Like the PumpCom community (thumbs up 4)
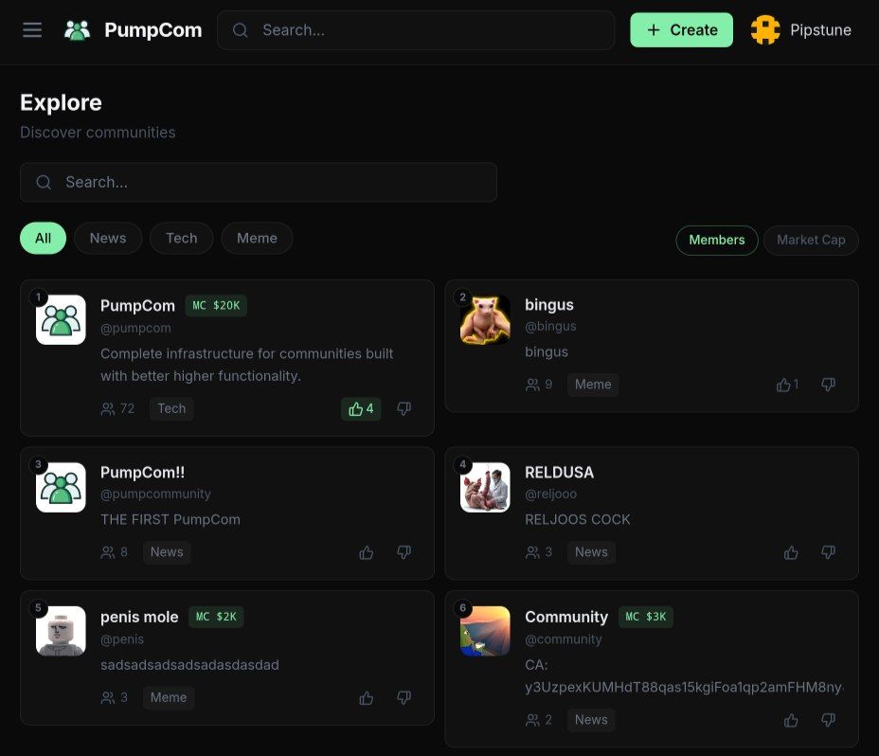The height and width of the screenshot is (756, 879). click(x=361, y=409)
